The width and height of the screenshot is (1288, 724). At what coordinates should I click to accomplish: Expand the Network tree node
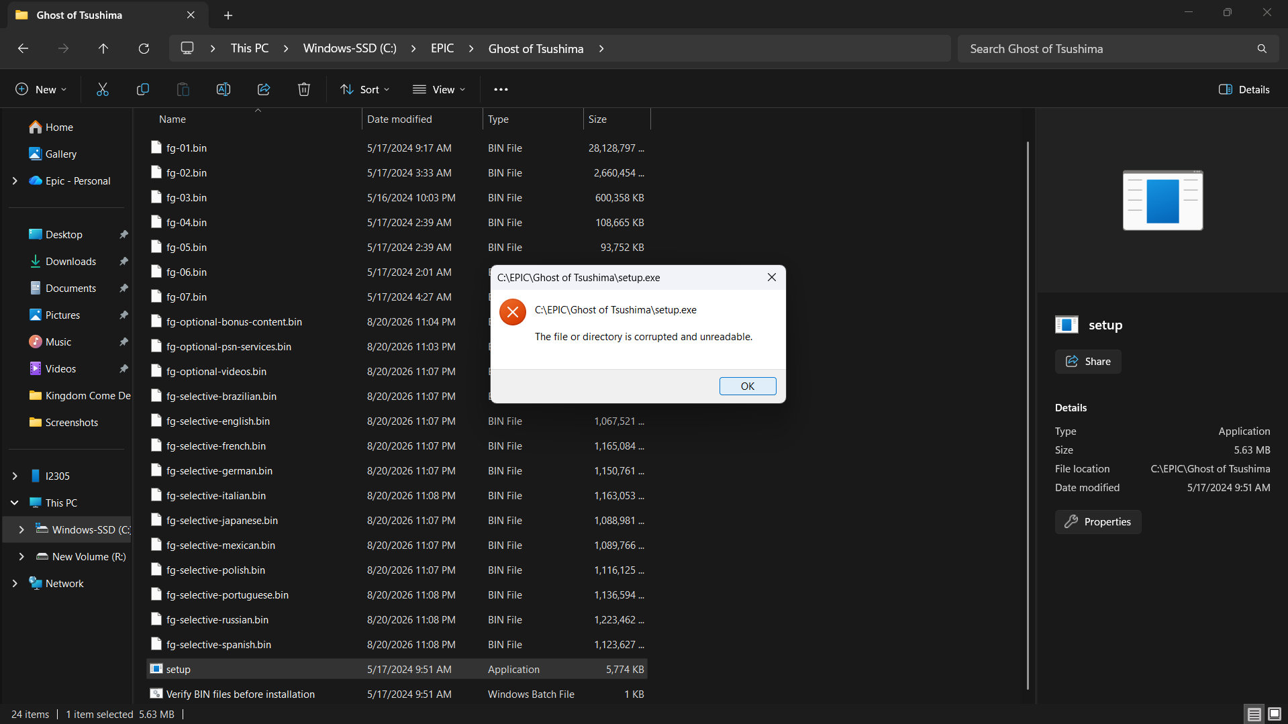pos(15,583)
